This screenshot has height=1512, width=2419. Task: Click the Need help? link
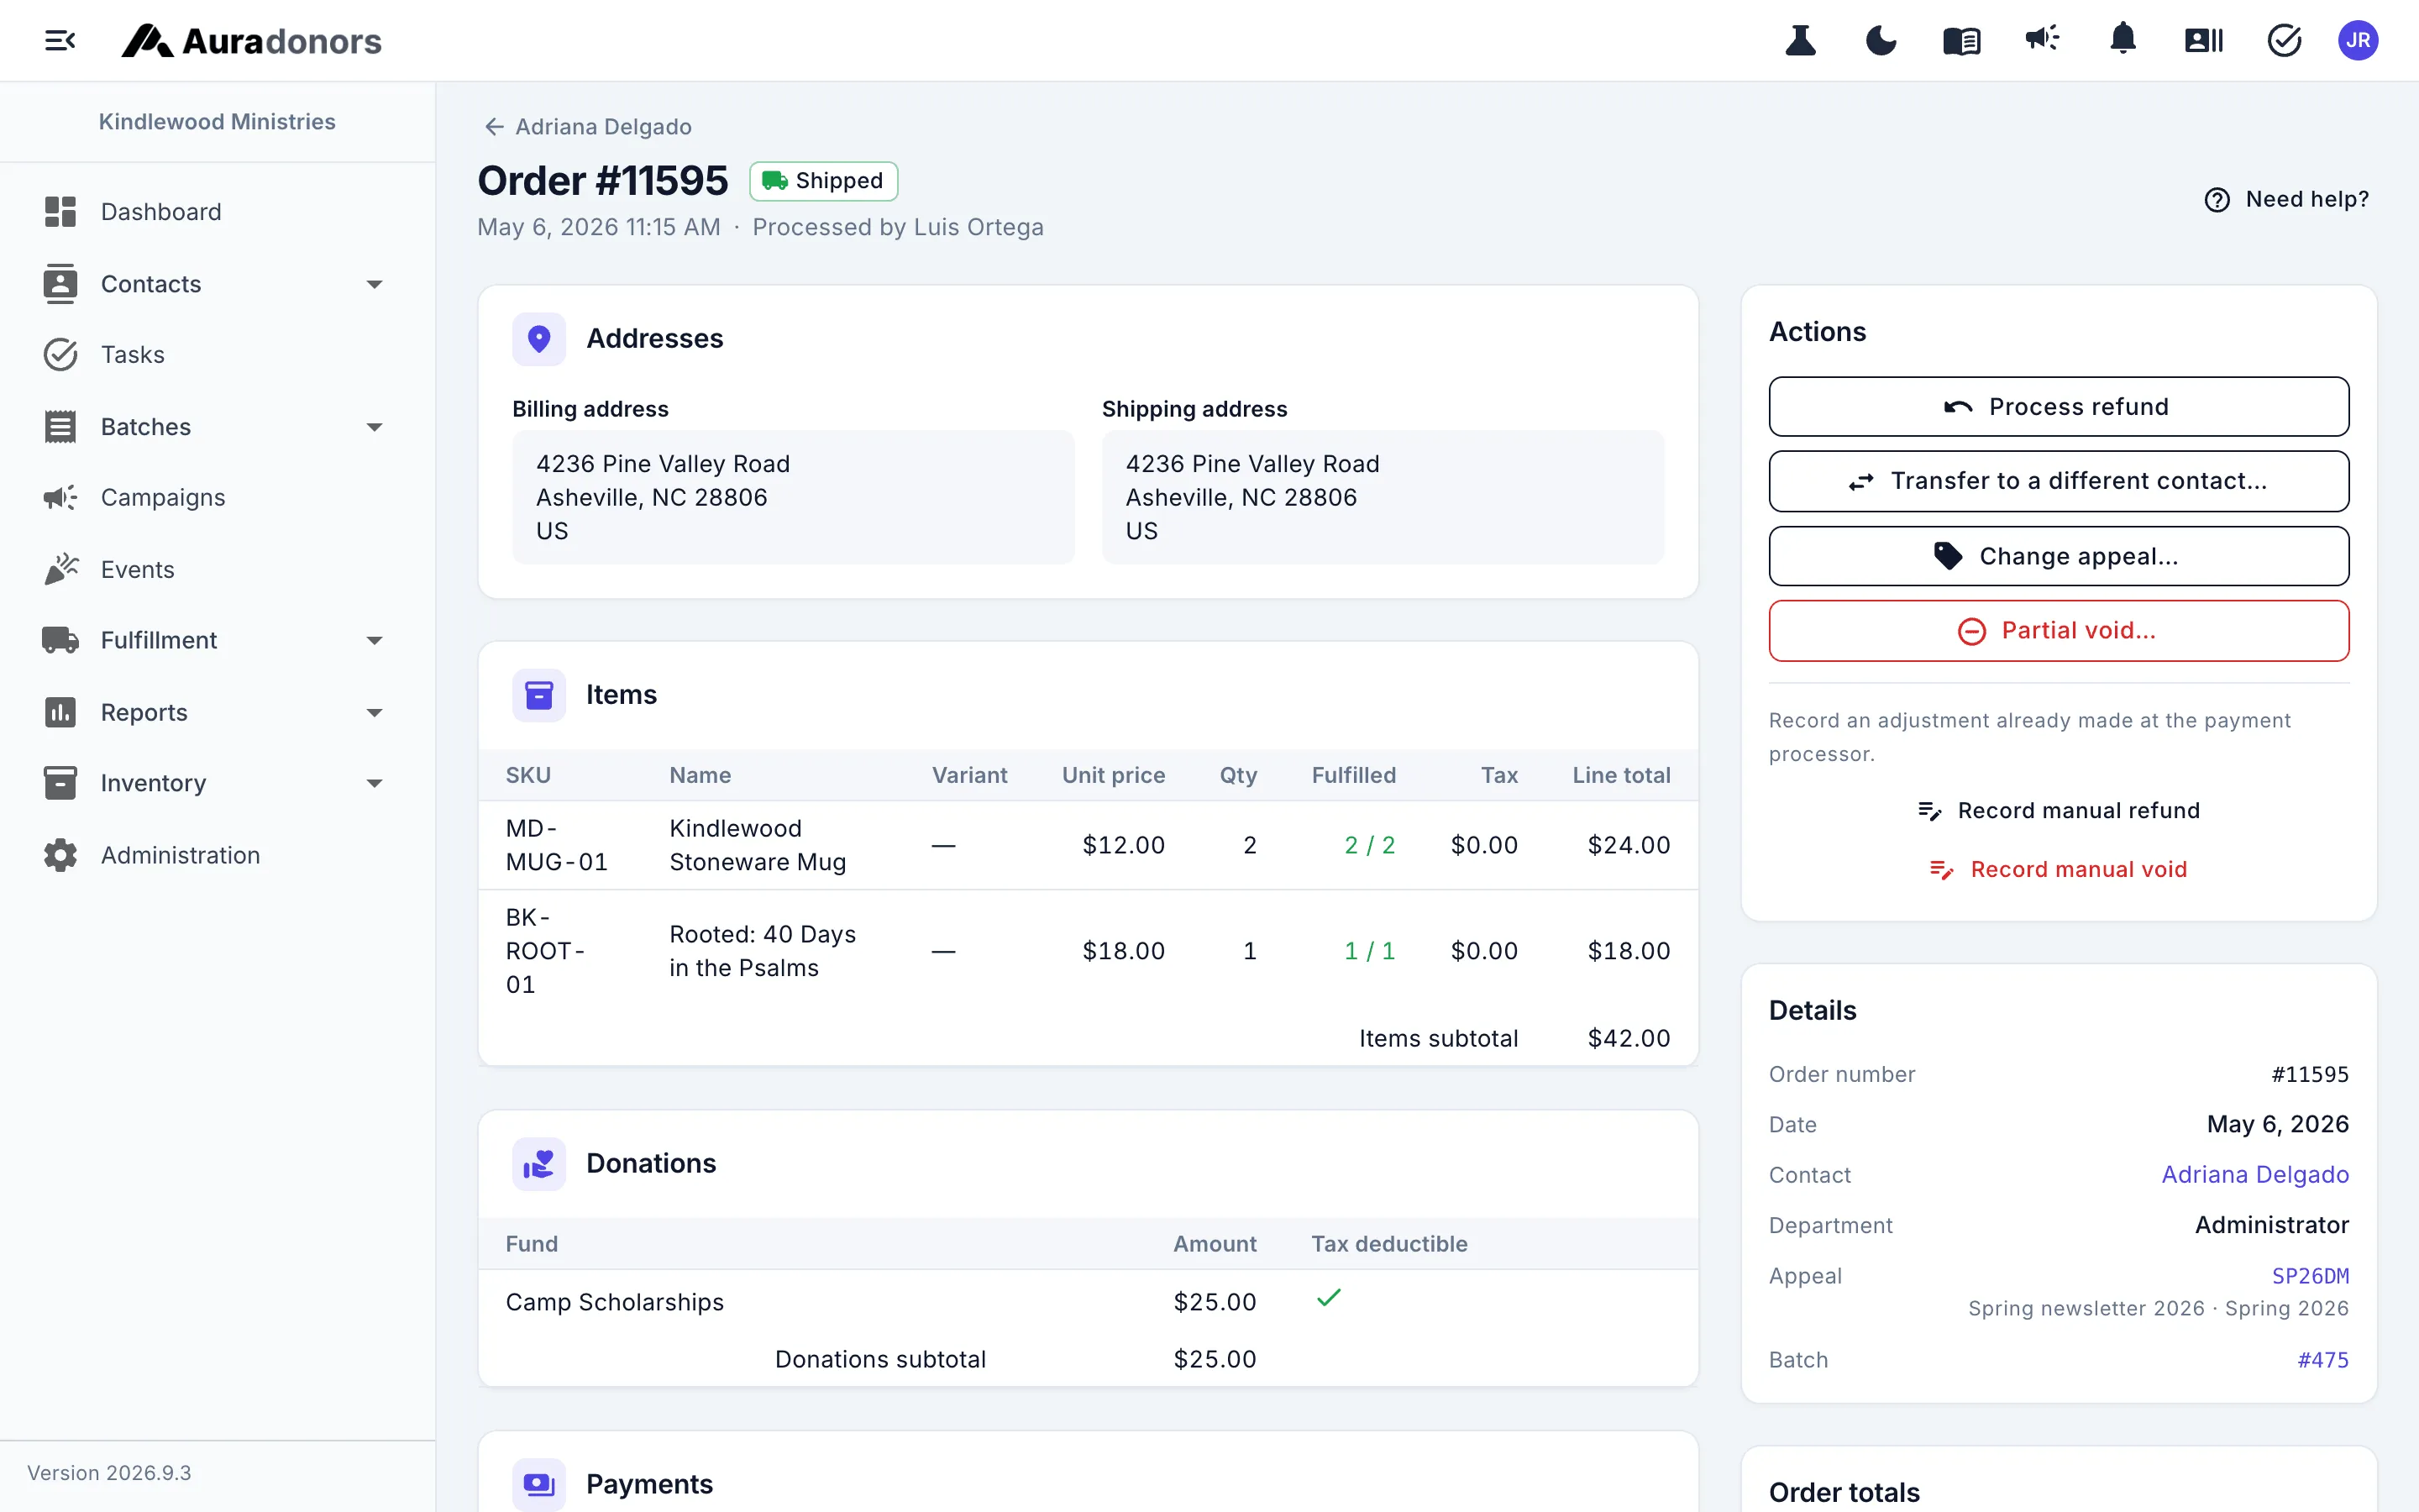pyautogui.click(x=2286, y=199)
